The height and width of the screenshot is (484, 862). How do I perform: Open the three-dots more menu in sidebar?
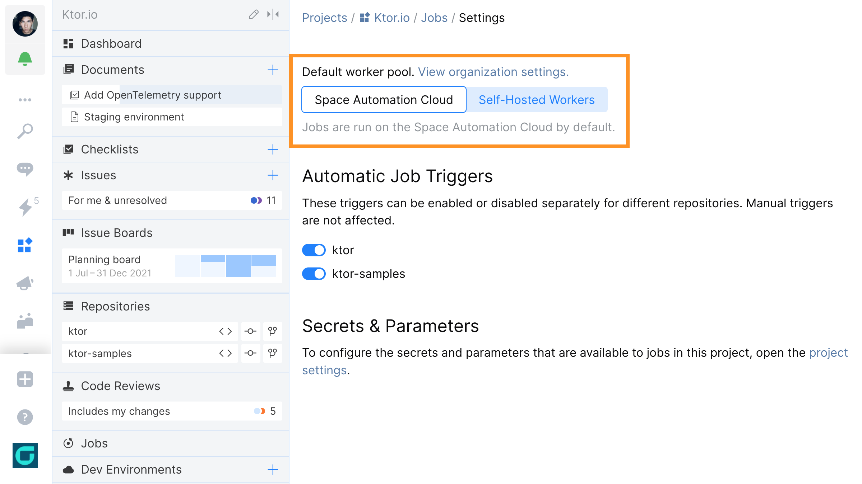point(25,100)
